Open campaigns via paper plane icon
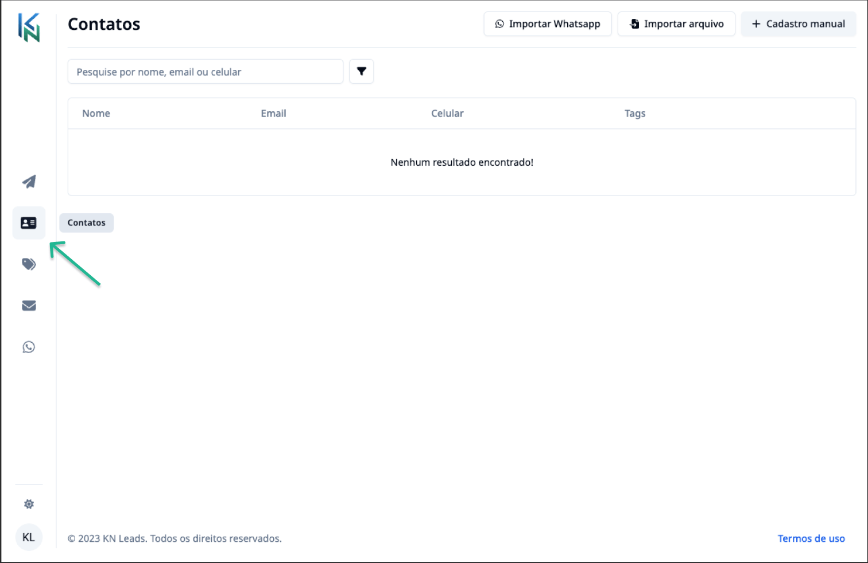 (29, 182)
